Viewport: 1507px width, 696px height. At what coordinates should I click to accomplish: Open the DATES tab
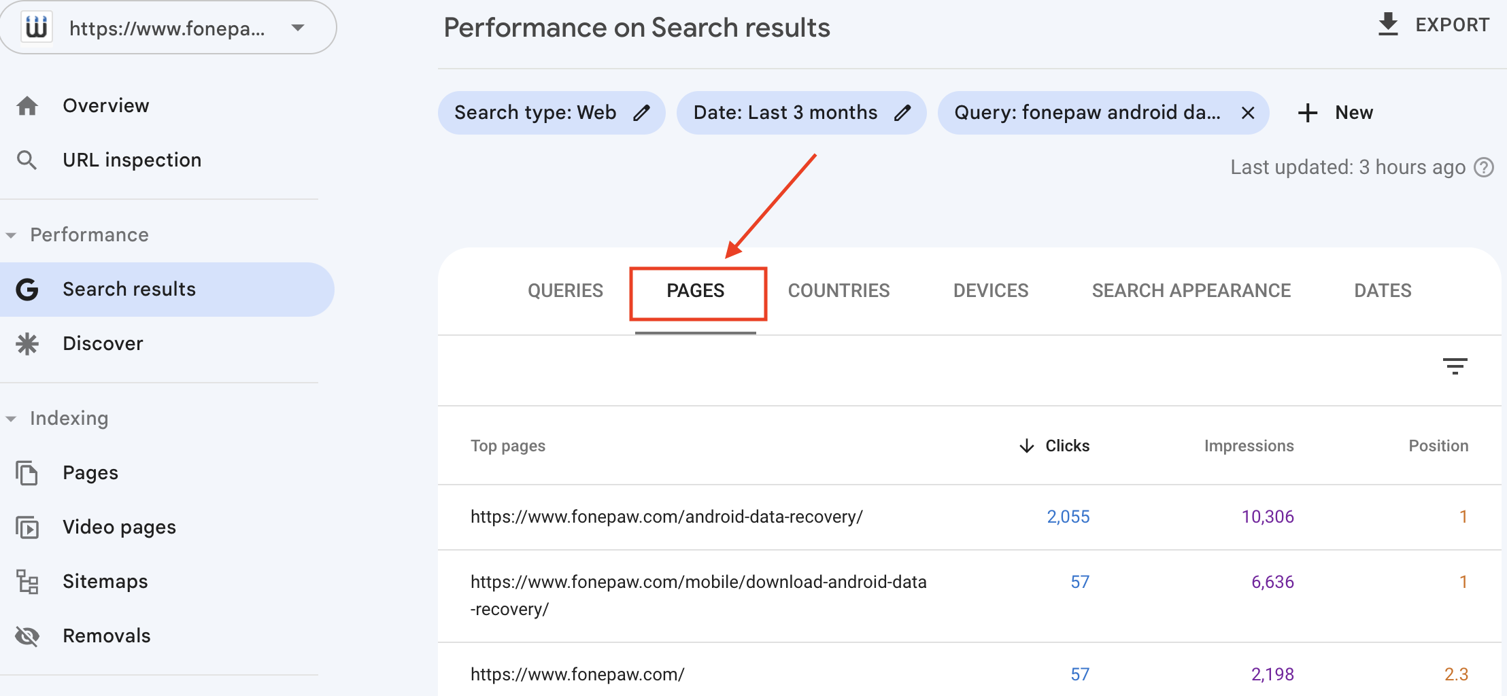click(x=1383, y=291)
